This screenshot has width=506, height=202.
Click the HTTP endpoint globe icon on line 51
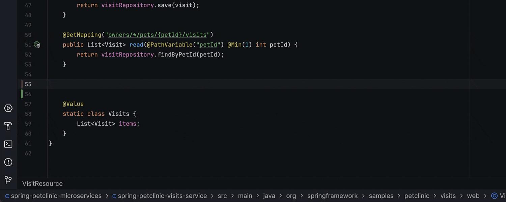click(37, 44)
